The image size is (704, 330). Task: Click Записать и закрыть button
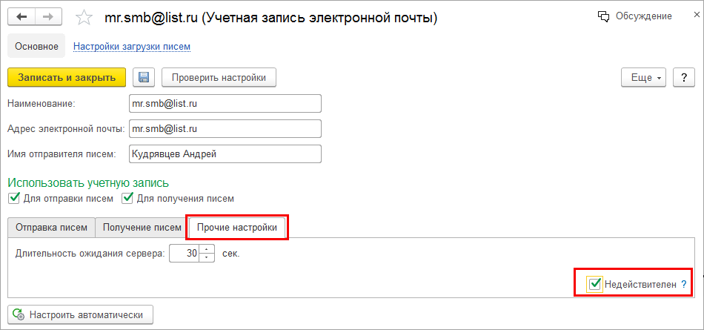tap(67, 77)
